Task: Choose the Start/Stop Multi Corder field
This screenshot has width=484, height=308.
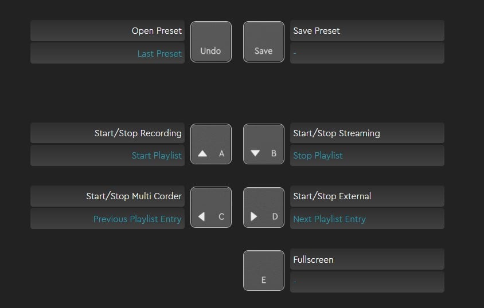Action: pos(108,196)
